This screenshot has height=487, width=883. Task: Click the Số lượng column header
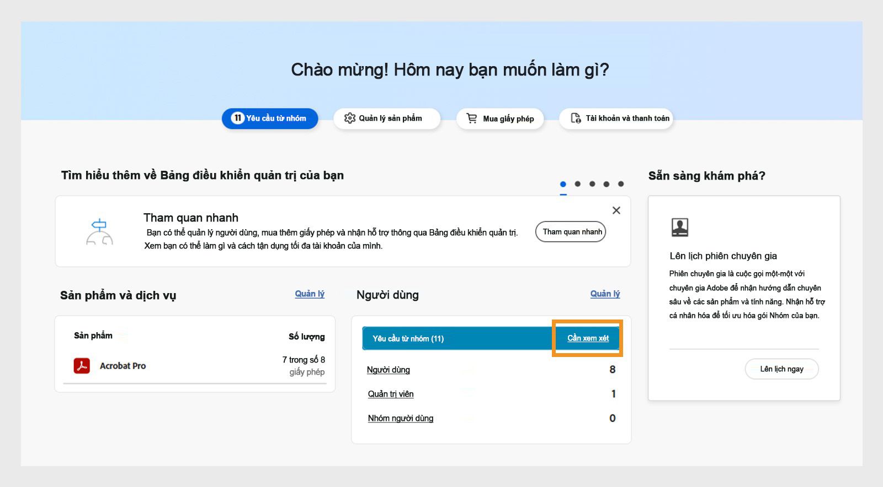tap(307, 337)
